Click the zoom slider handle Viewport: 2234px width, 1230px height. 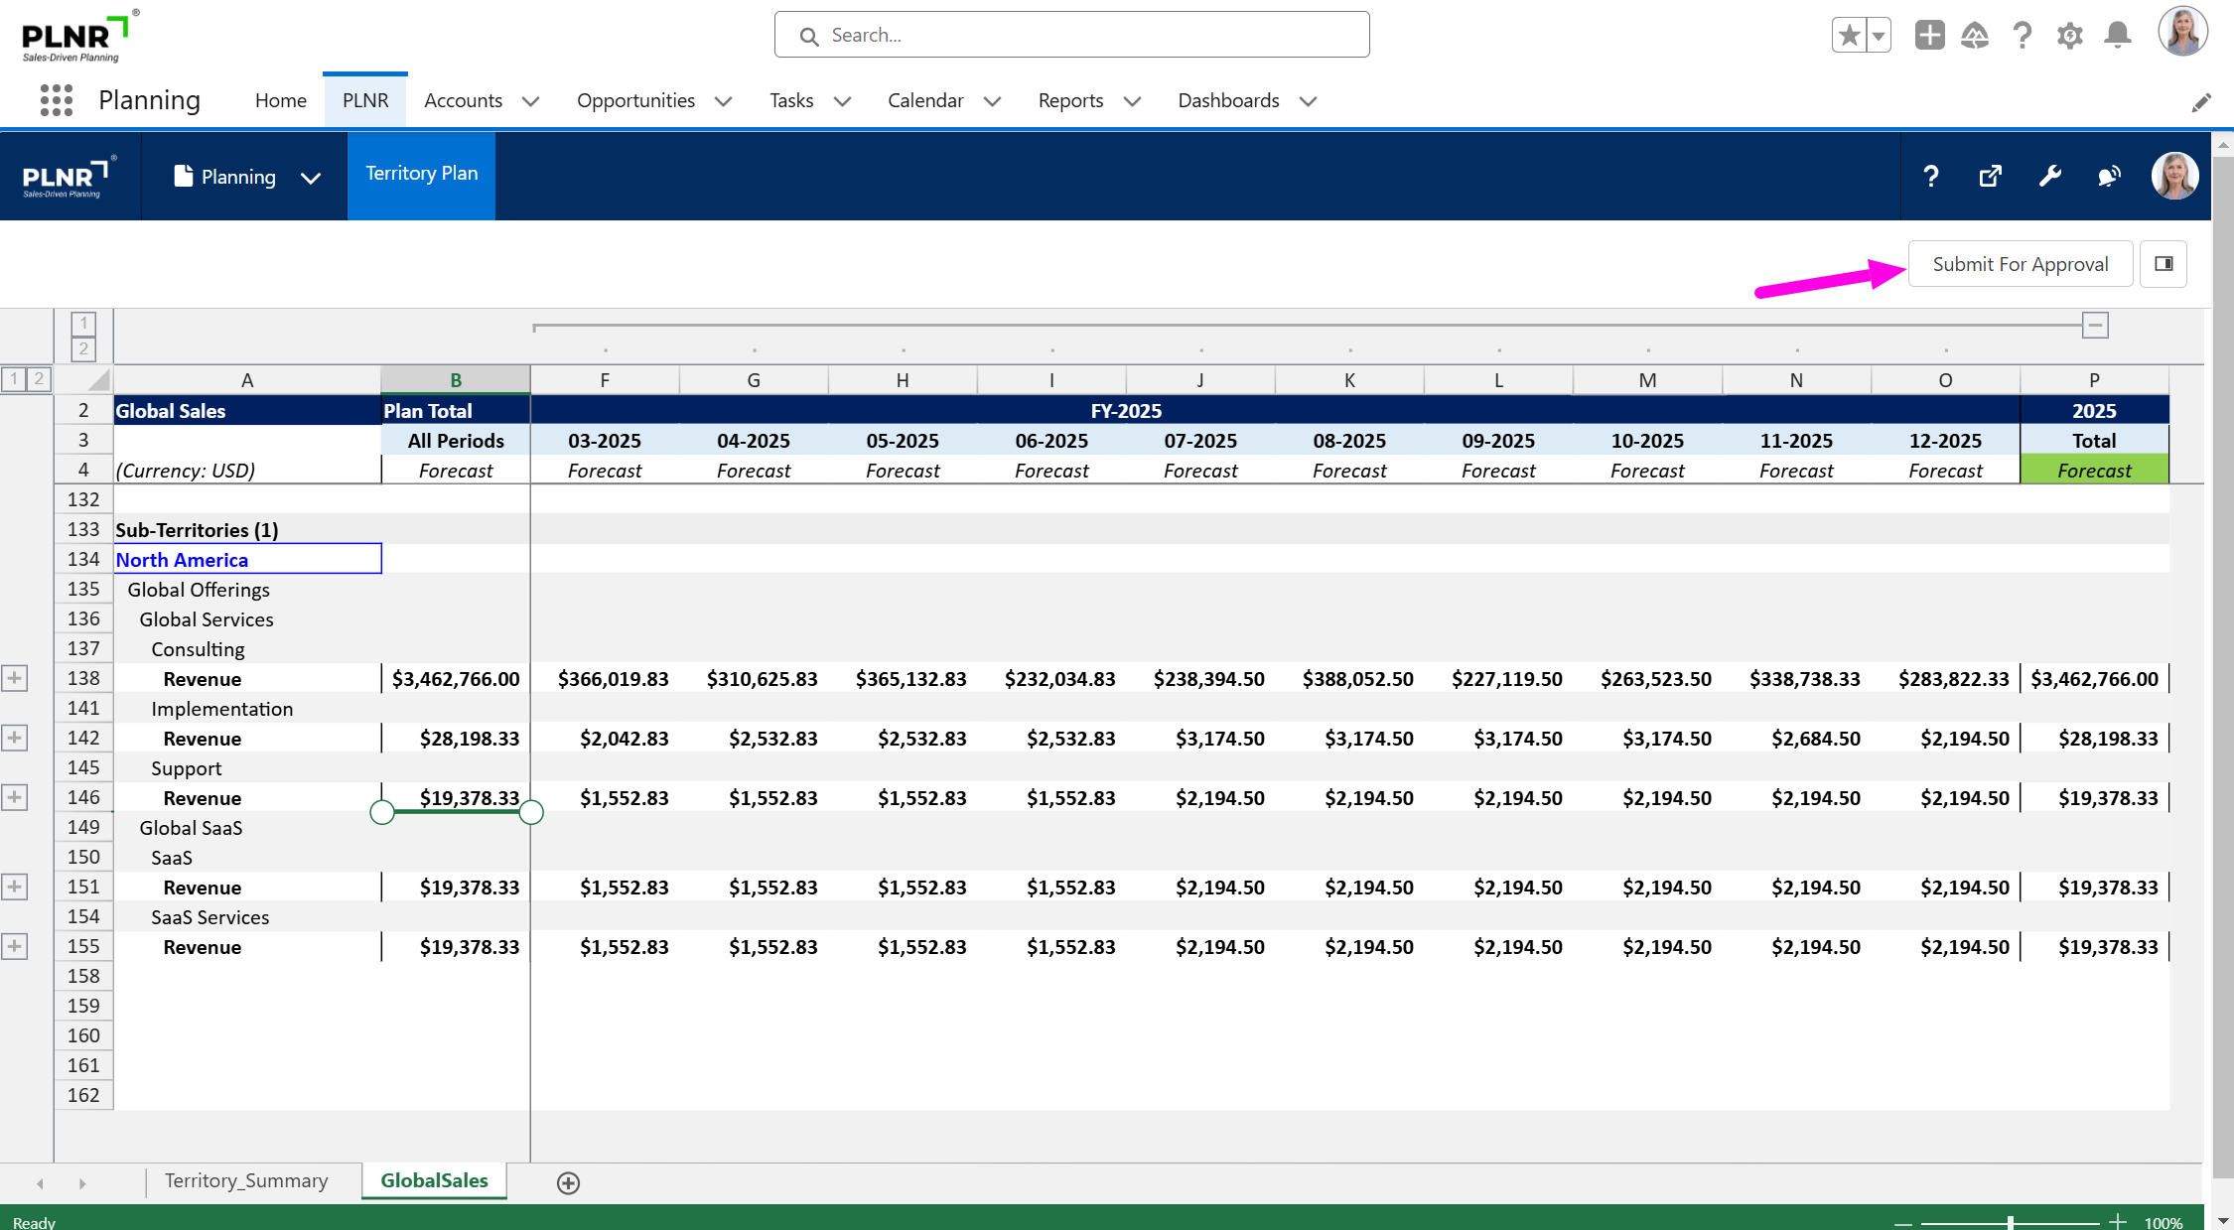point(2010,1222)
